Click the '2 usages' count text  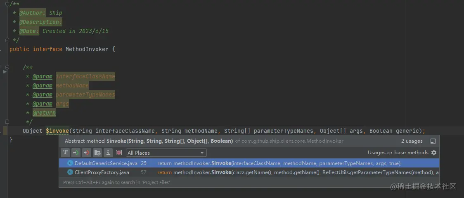[412, 141]
